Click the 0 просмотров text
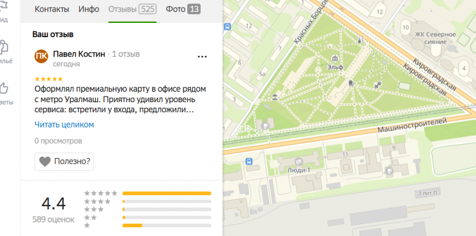The height and width of the screenshot is (236, 476). 58,141
